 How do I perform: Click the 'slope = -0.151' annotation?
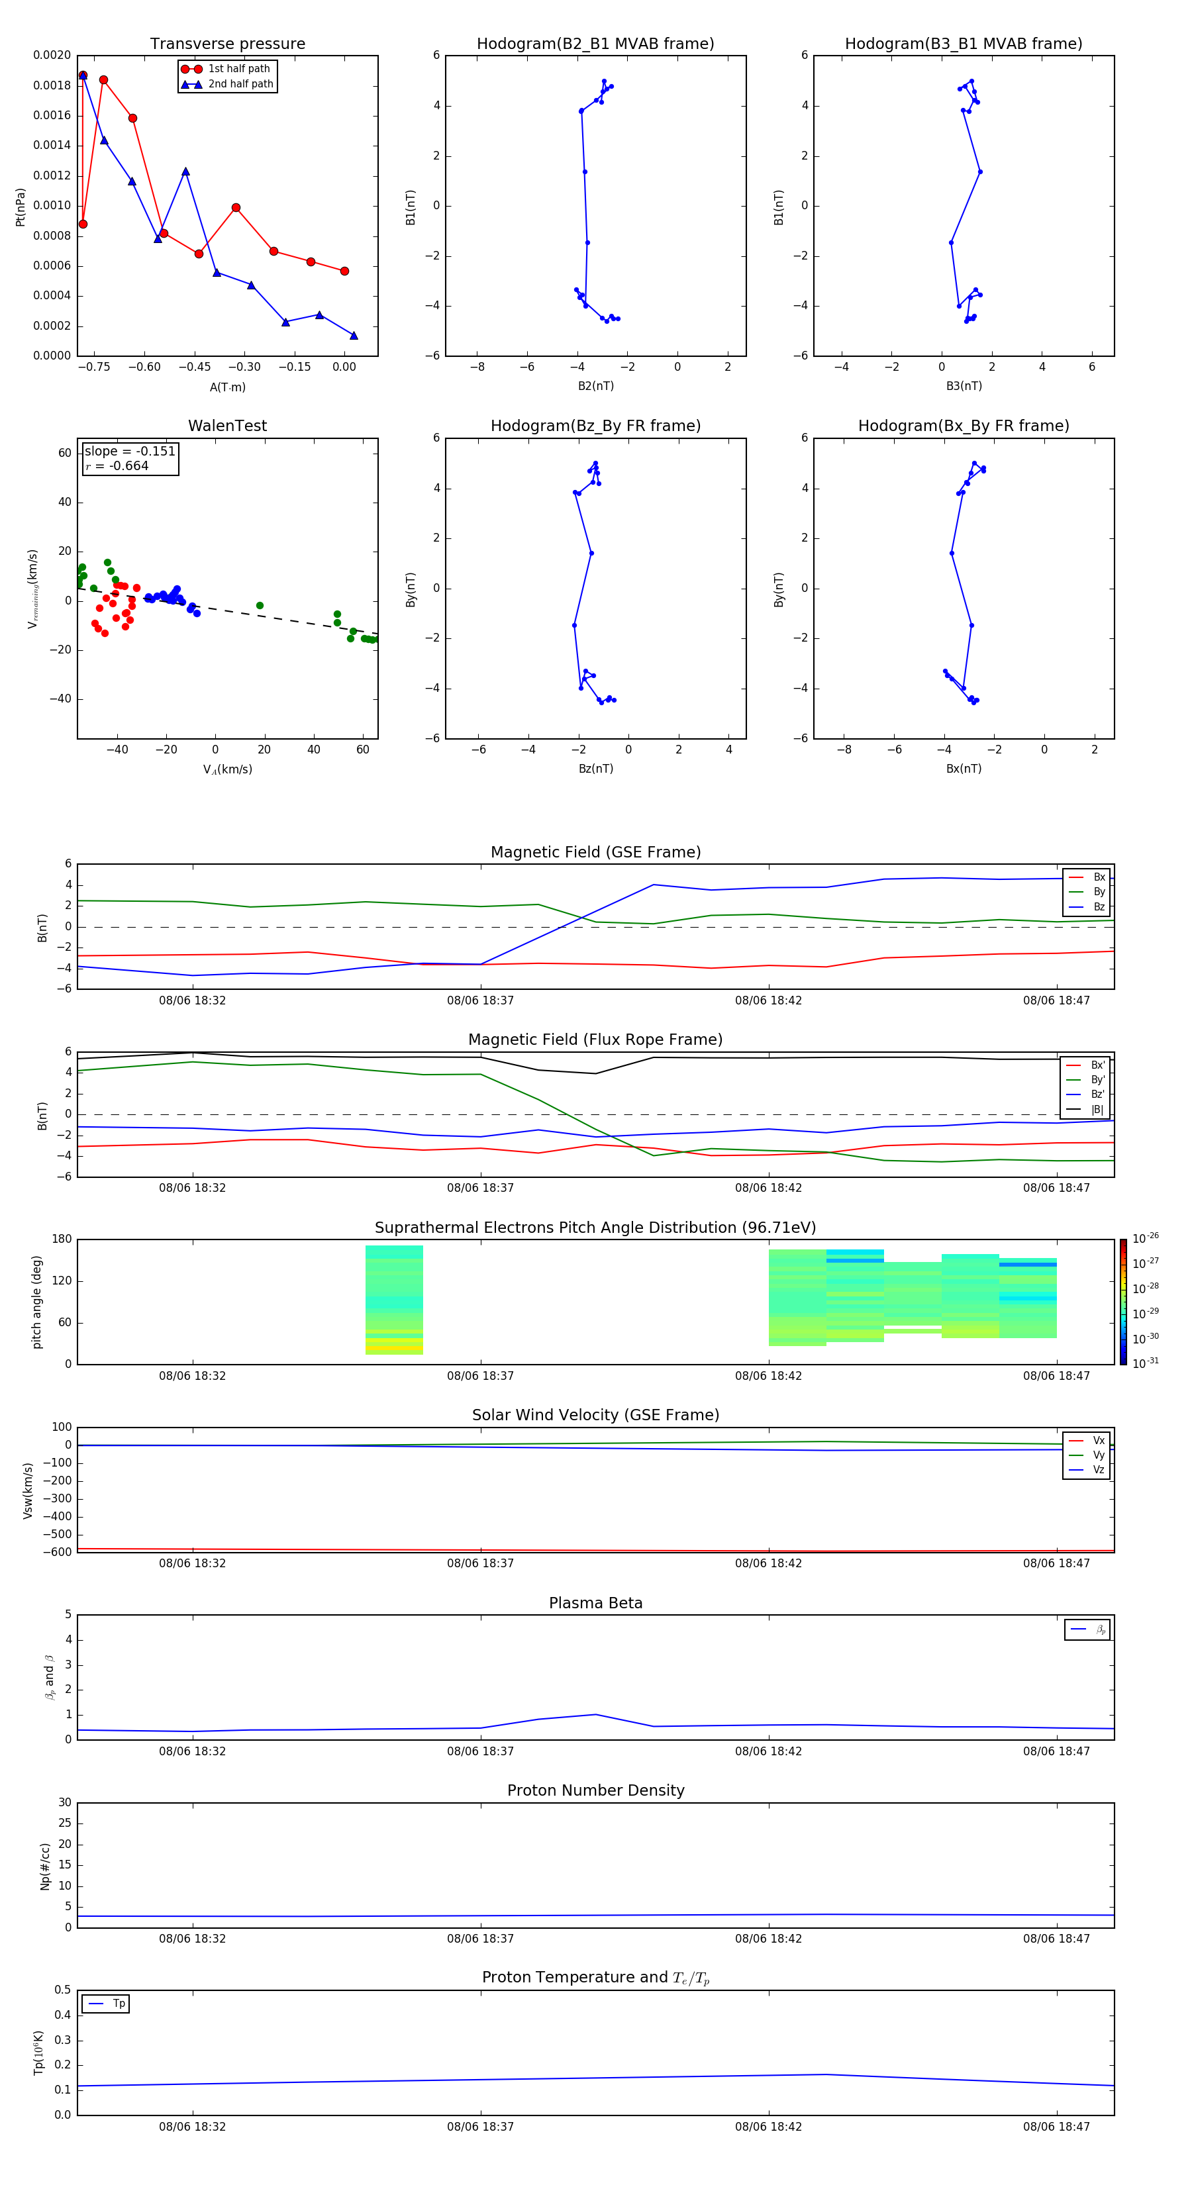pos(130,452)
